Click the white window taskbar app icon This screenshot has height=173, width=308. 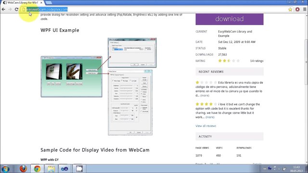[x=79, y=169]
